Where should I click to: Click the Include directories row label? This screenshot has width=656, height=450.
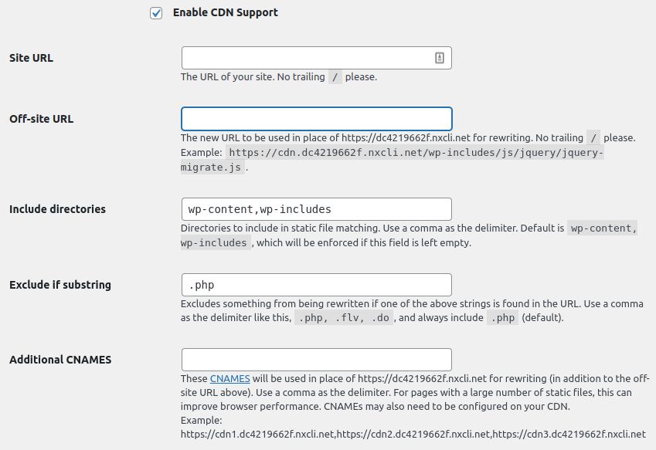tap(57, 209)
